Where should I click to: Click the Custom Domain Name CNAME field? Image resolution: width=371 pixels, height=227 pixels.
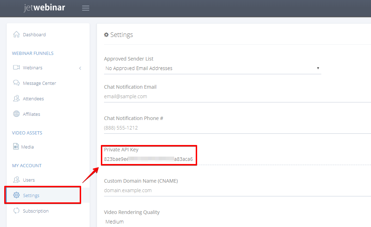(237, 190)
